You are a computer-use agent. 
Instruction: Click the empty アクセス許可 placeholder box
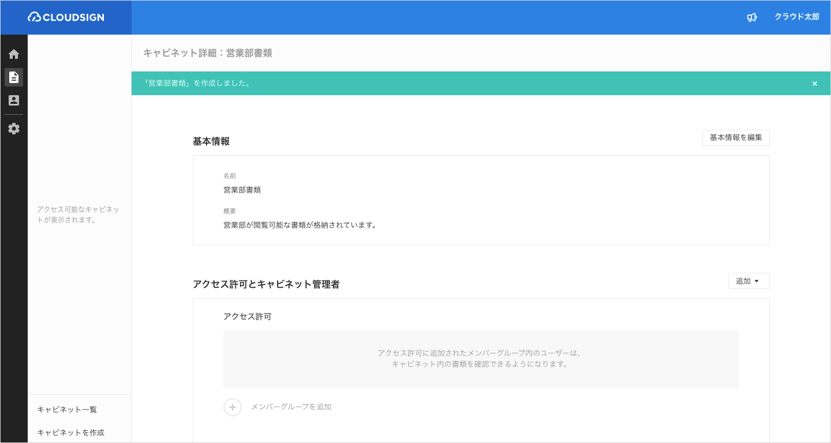click(x=481, y=359)
